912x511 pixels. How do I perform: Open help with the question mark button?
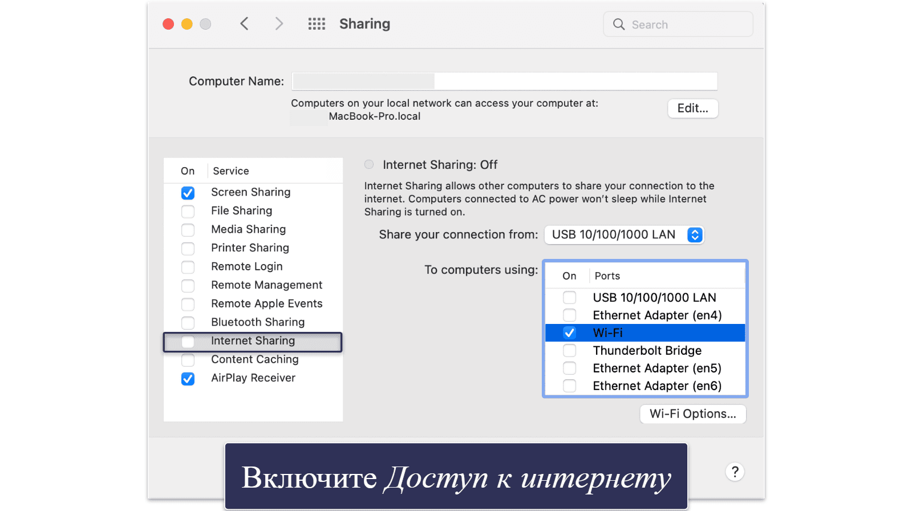click(735, 472)
